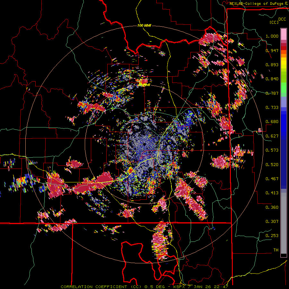Click the 0.627 legend value
Viewport: 289px width, 289px height.
click(x=272, y=136)
